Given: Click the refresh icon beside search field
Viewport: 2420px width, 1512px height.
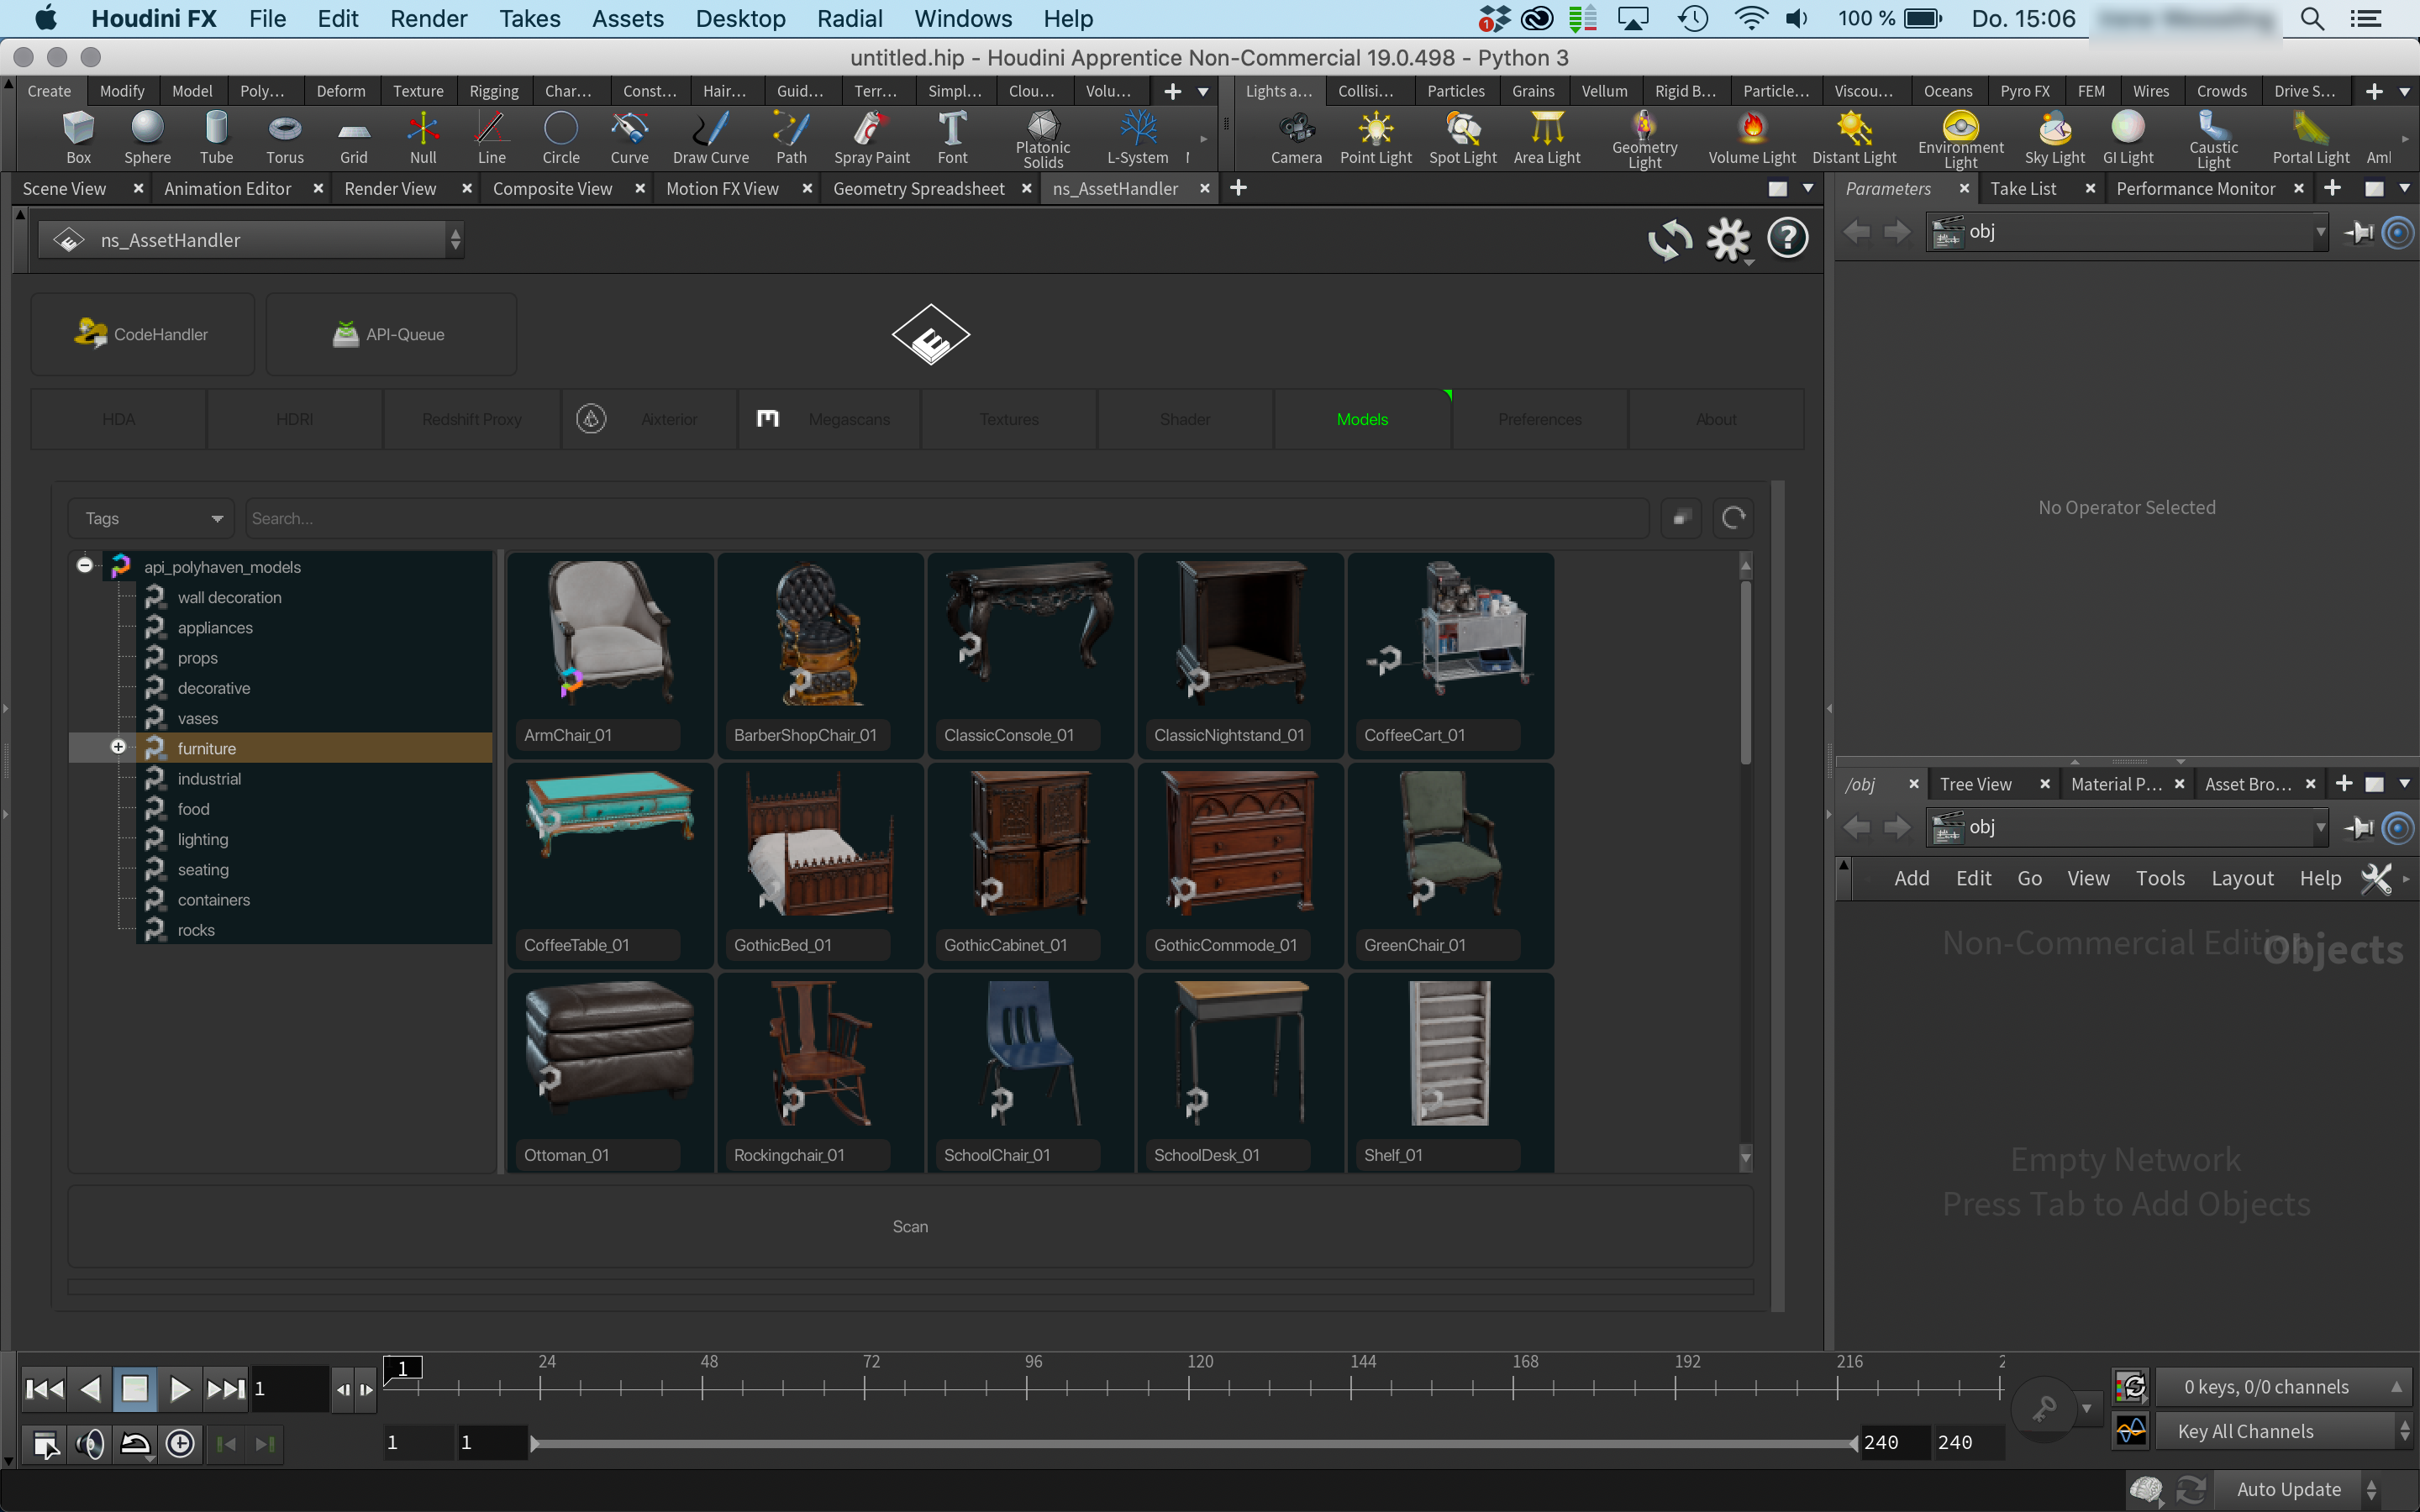Looking at the screenshot, I should [1733, 518].
